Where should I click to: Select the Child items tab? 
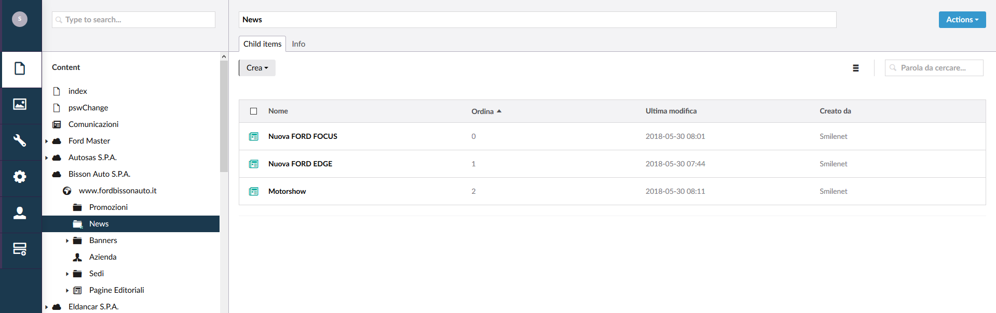click(262, 44)
